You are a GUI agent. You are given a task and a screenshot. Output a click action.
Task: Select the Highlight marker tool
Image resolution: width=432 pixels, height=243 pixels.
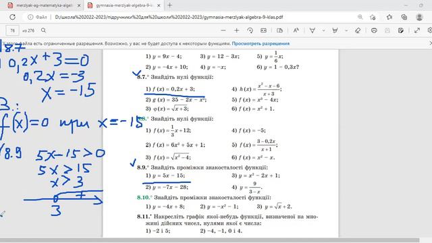(335, 30)
